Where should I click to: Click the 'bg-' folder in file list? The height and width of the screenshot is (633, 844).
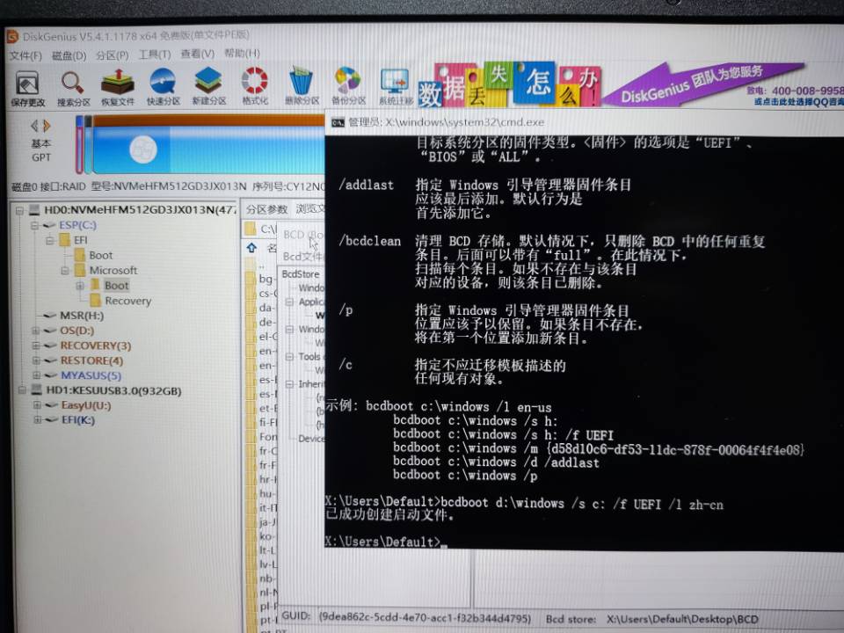tap(260, 279)
